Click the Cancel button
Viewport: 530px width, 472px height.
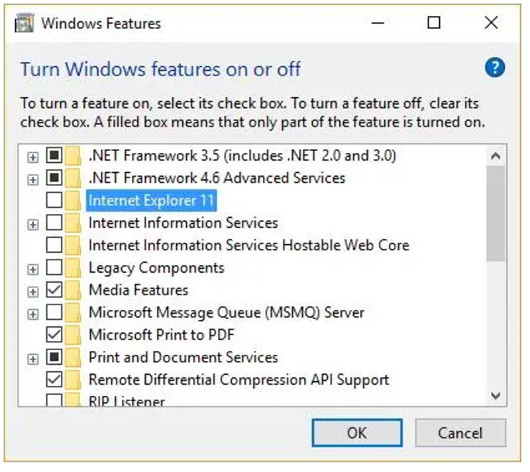[x=460, y=433]
